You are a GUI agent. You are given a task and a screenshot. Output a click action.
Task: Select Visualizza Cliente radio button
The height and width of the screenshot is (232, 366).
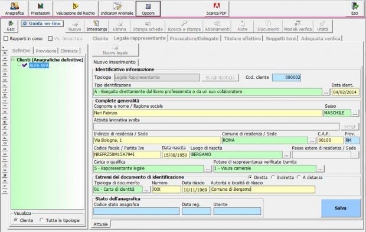[16, 220]
